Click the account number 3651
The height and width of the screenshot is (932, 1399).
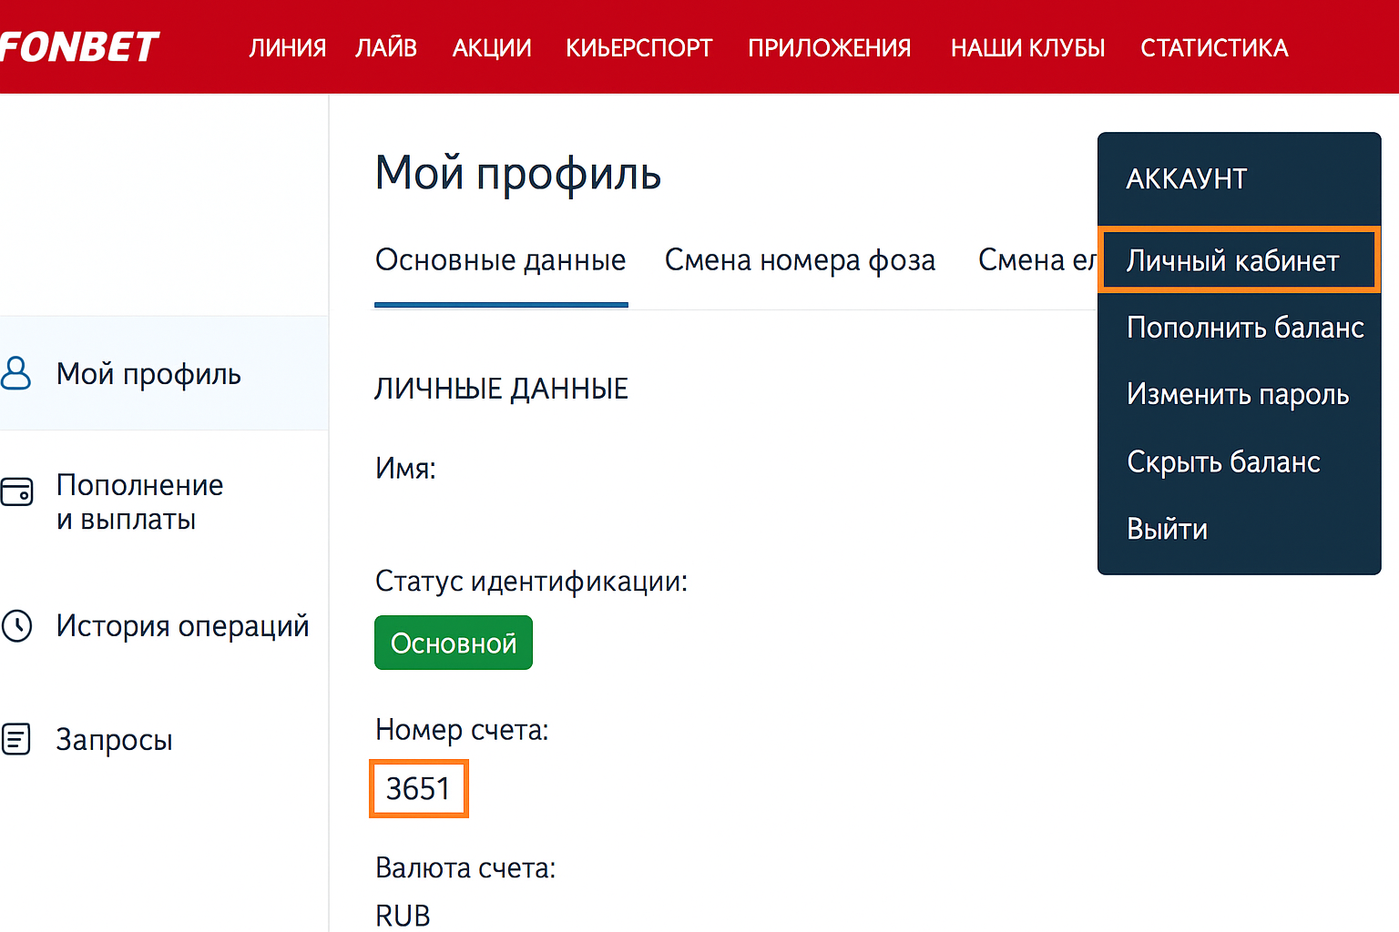coord(418,788)
